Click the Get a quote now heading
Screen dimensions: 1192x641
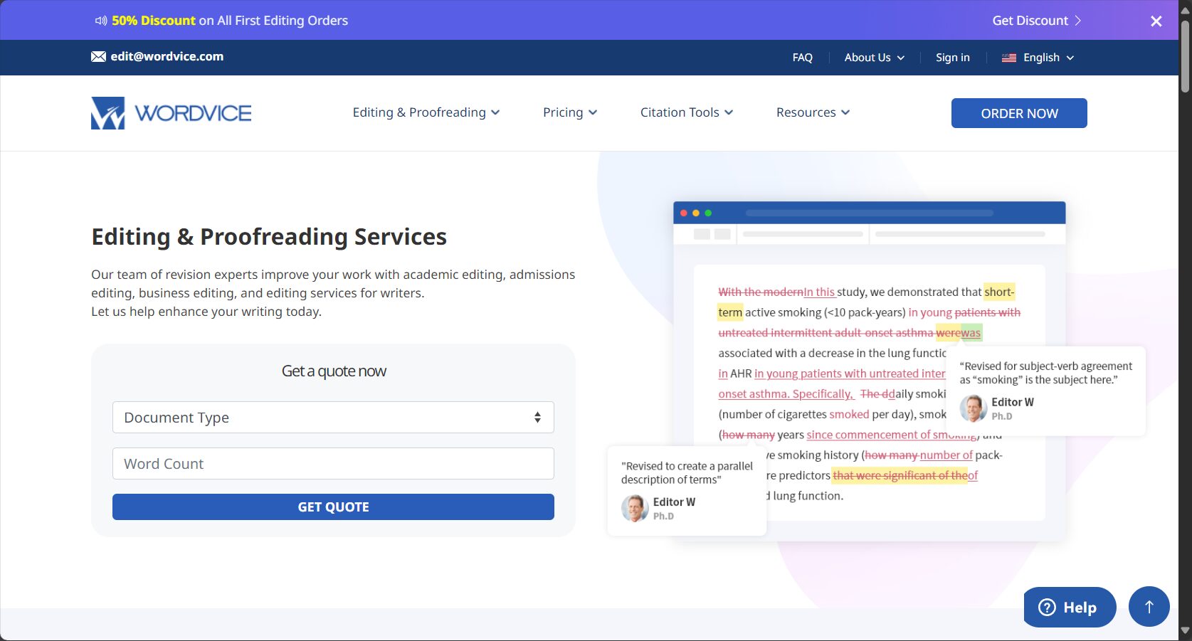tap(334, 371)
